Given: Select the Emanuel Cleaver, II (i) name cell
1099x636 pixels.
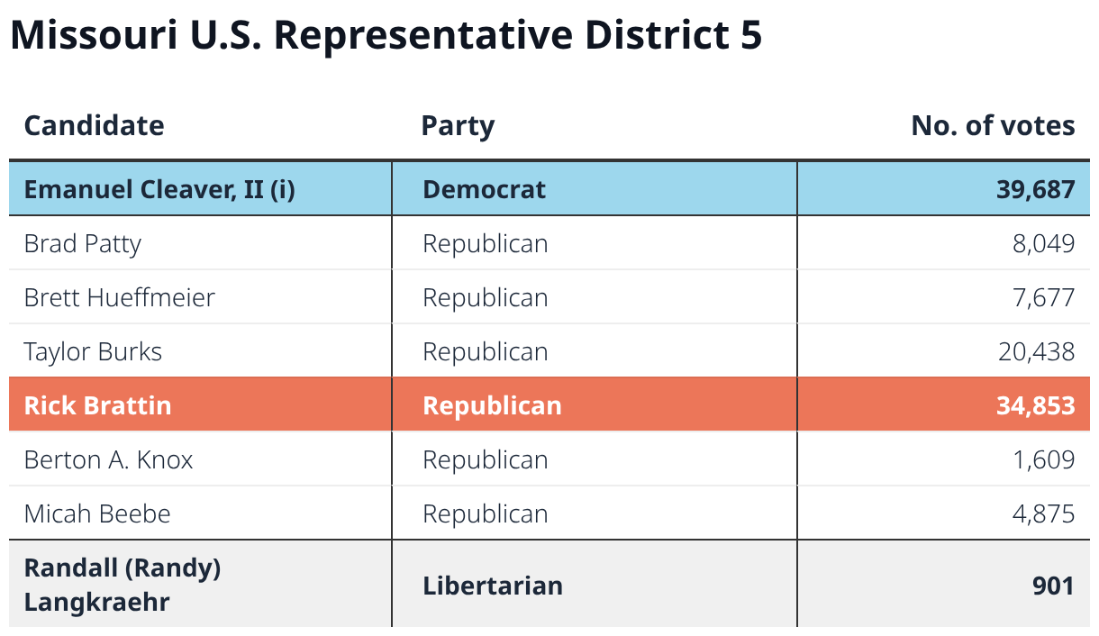Looking at the screenshot, I should (201, 189).
